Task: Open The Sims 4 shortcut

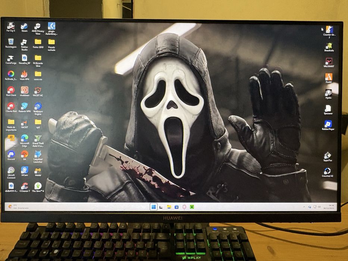Action: coord(38,187)
